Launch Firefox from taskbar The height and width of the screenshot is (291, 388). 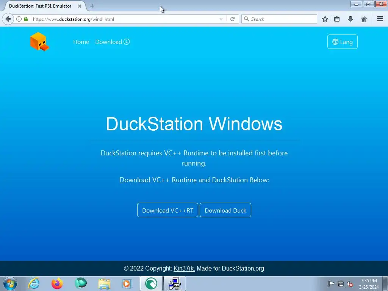click(57, 283)
